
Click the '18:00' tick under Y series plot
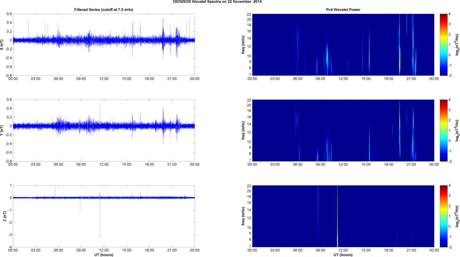click(149, 165)
